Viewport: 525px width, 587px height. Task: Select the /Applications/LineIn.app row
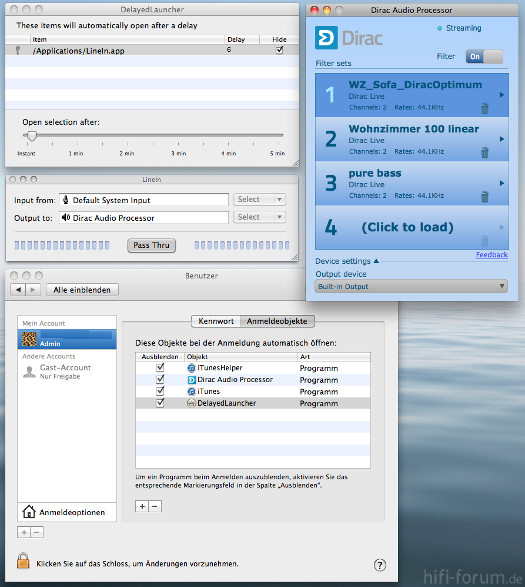tap(152, 50)
